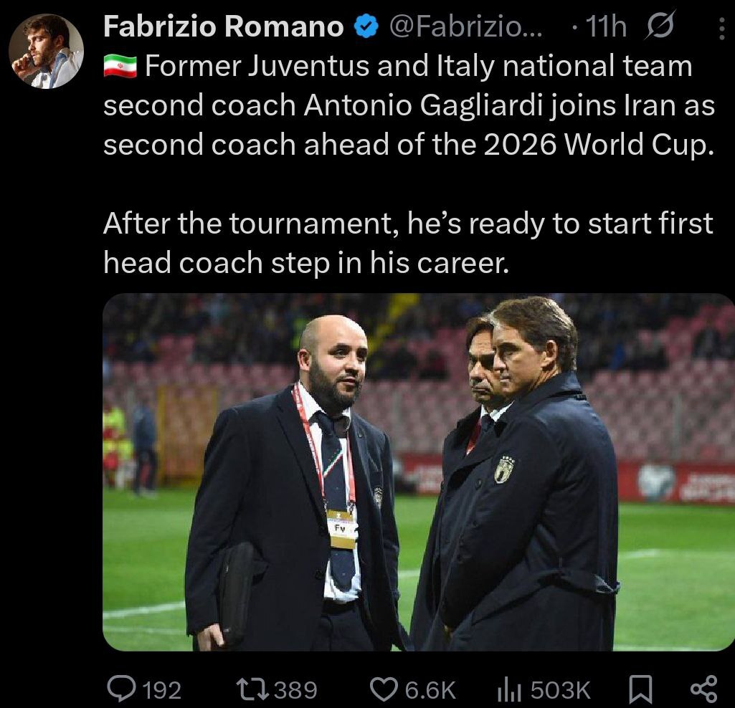735x708 pixels.
Task: Open the @Fabrizio handle link
Action: coord(465,27)
